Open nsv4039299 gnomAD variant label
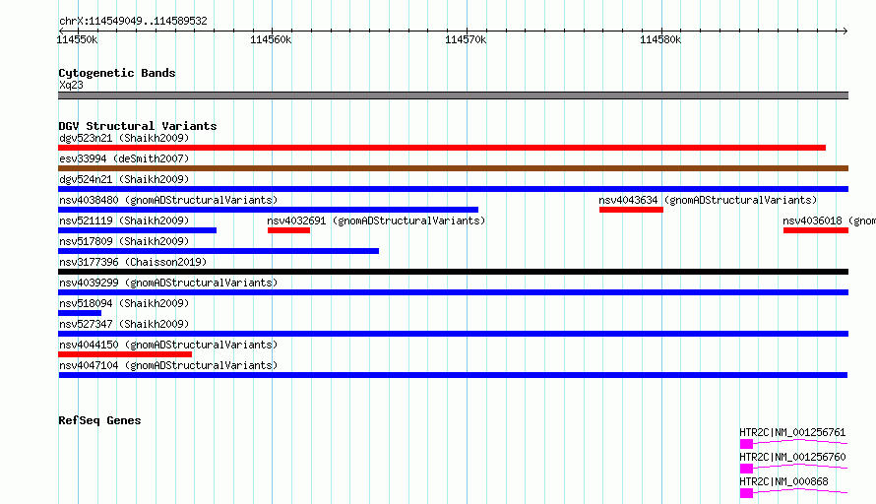The width and height of the screenshot is (876, 504). point(168,283)
